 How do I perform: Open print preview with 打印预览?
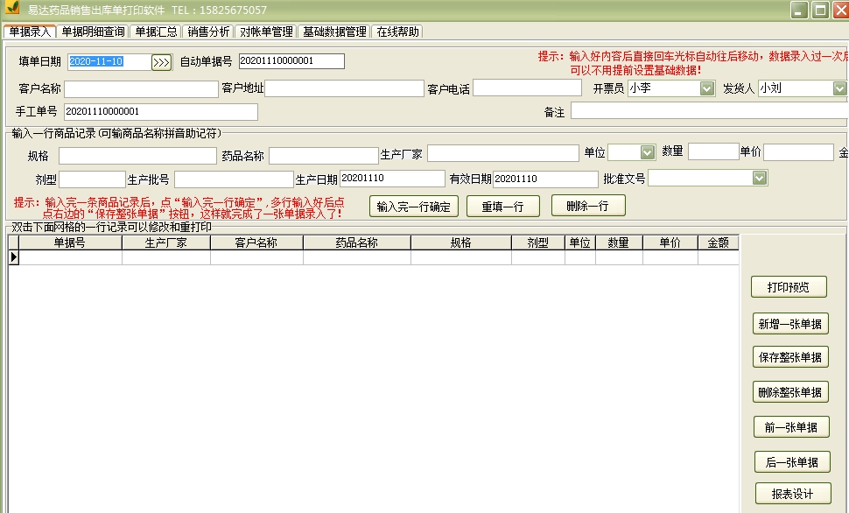(x=788, y=286)
